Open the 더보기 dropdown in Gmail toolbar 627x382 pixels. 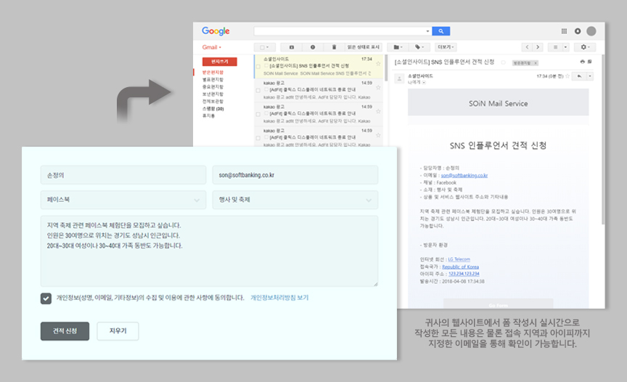[446, 47]
